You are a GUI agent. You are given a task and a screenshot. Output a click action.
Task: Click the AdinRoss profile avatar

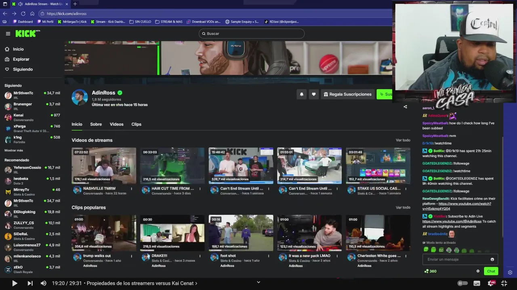(80, 97)
